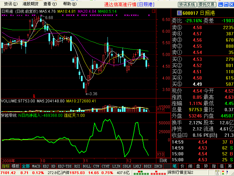Click the 2008年 label on the time axis

(x=9, y=161)
